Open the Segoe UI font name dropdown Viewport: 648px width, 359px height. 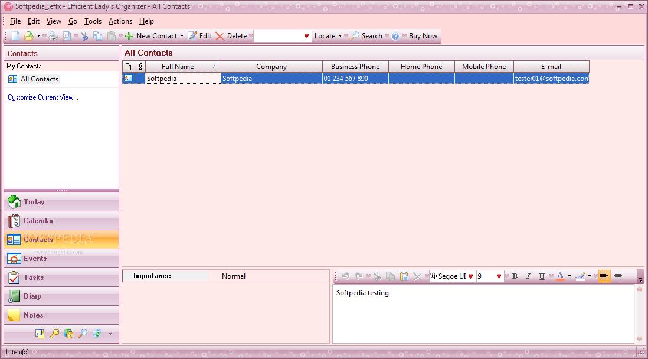point(470,276)
